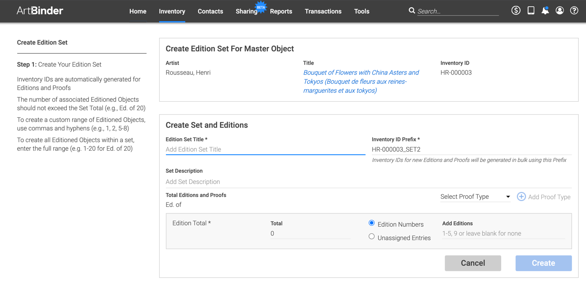Click the artist name Rousseau, Henri
586x282 pixels.
(x=188, y=72)
